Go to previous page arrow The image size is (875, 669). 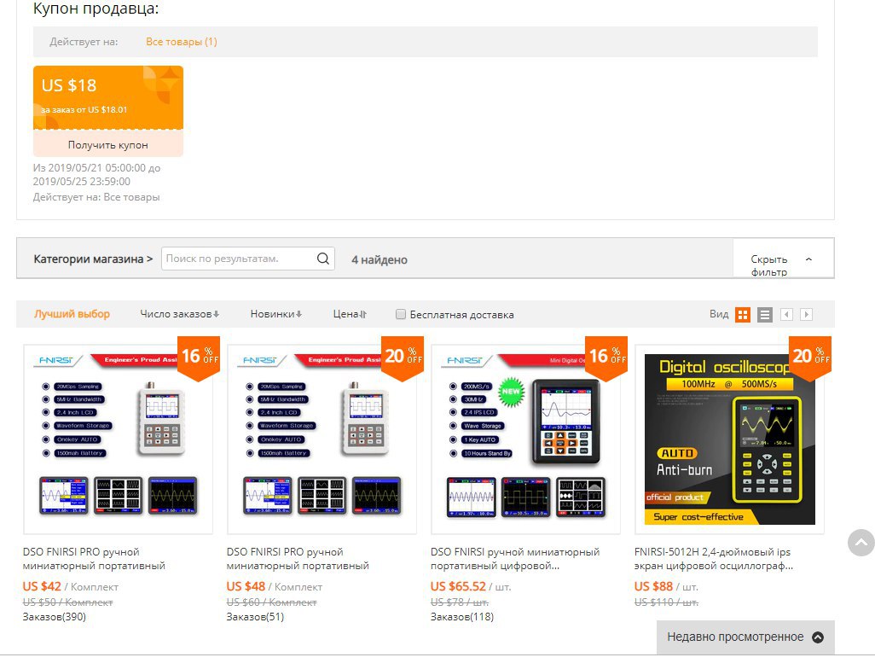click(786, 314)
